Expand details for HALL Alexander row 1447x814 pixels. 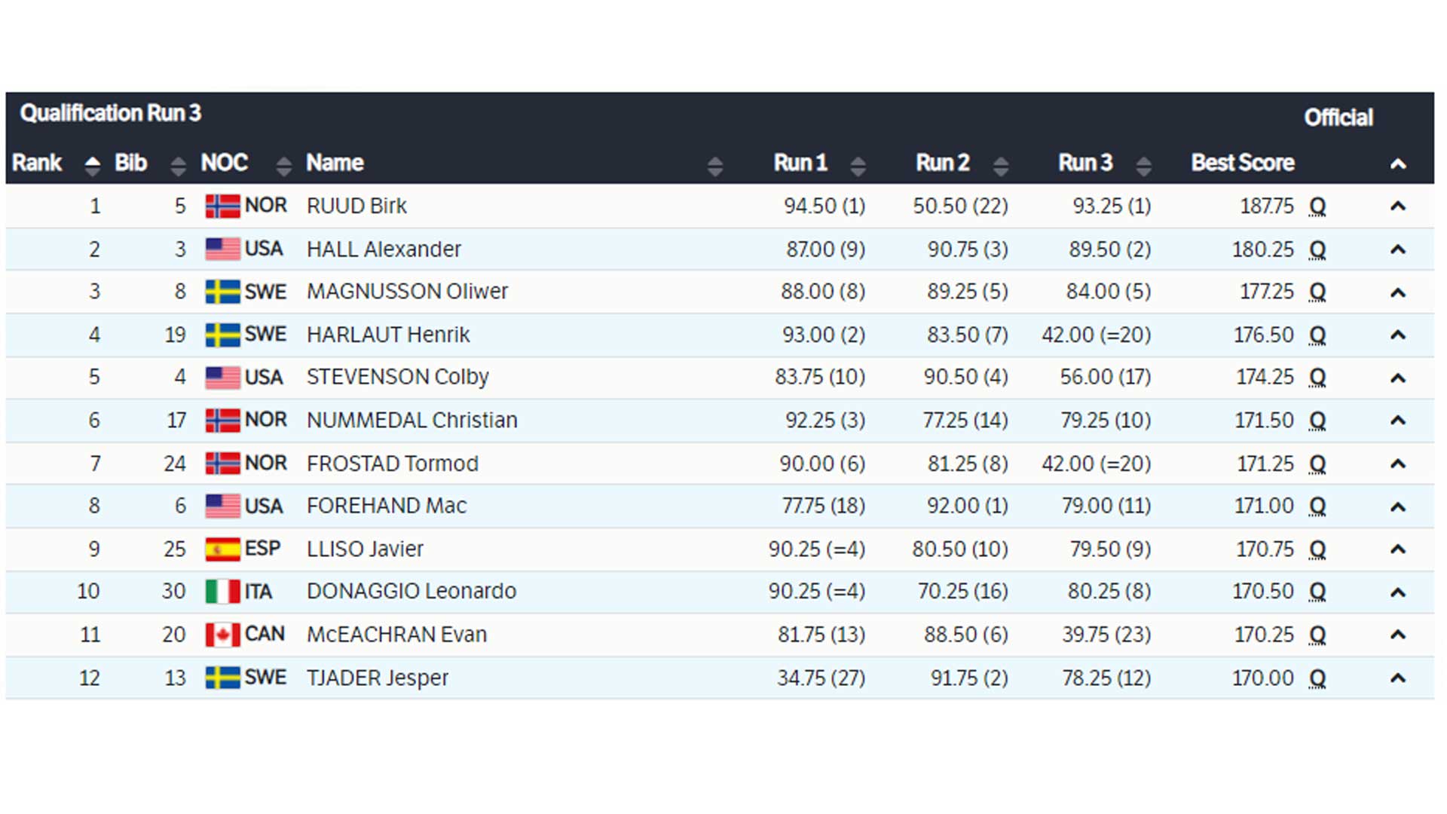(1398, 249)
